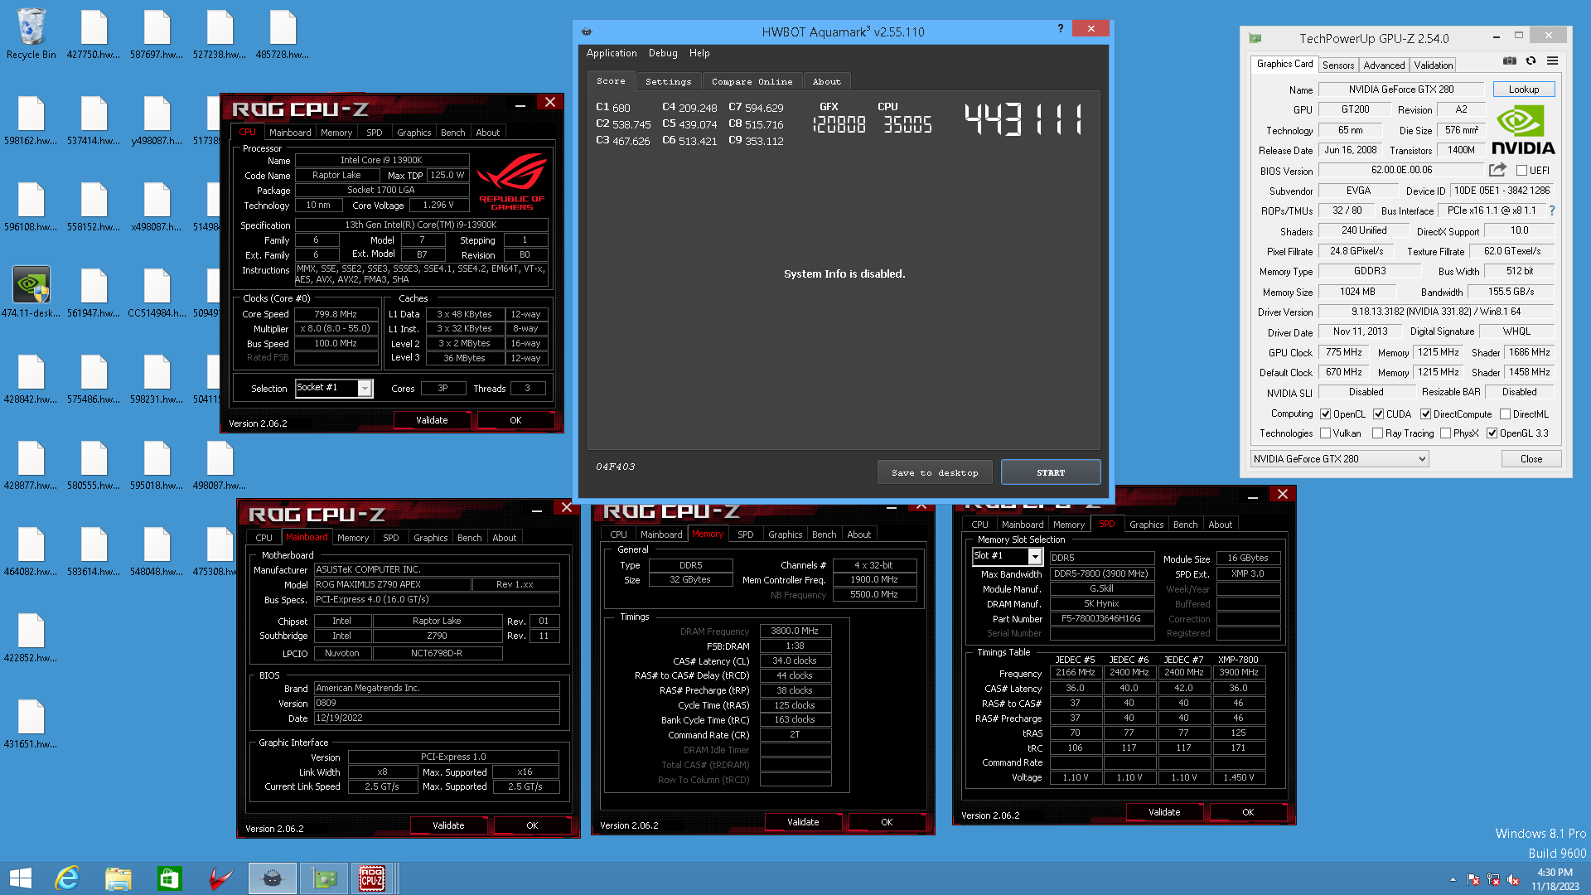The width and height of the screenshot is (1591, 895).
Task: Click the network tray icon
Action: pos(1492,879)
